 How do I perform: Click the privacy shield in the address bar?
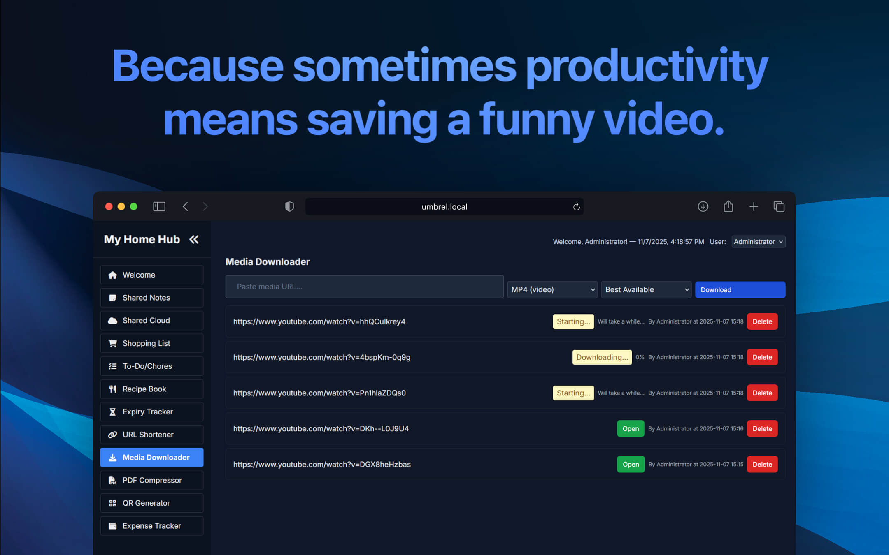(x=289, y=206)
